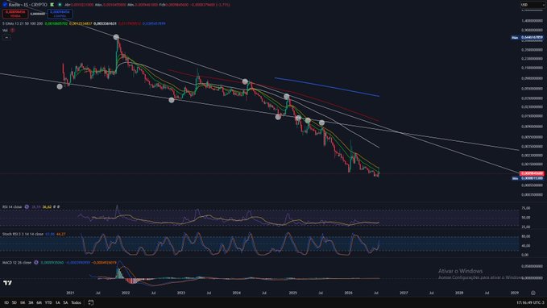Click the EMA legend with lengths 13 21 50 100 200
The image size is (547, 308).
pos(23,23)
